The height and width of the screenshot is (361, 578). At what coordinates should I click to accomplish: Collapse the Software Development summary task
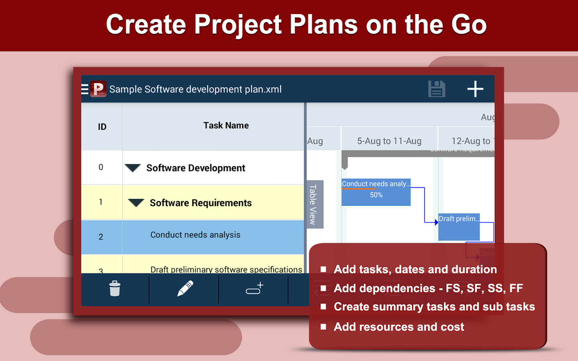tap(132, 168)
